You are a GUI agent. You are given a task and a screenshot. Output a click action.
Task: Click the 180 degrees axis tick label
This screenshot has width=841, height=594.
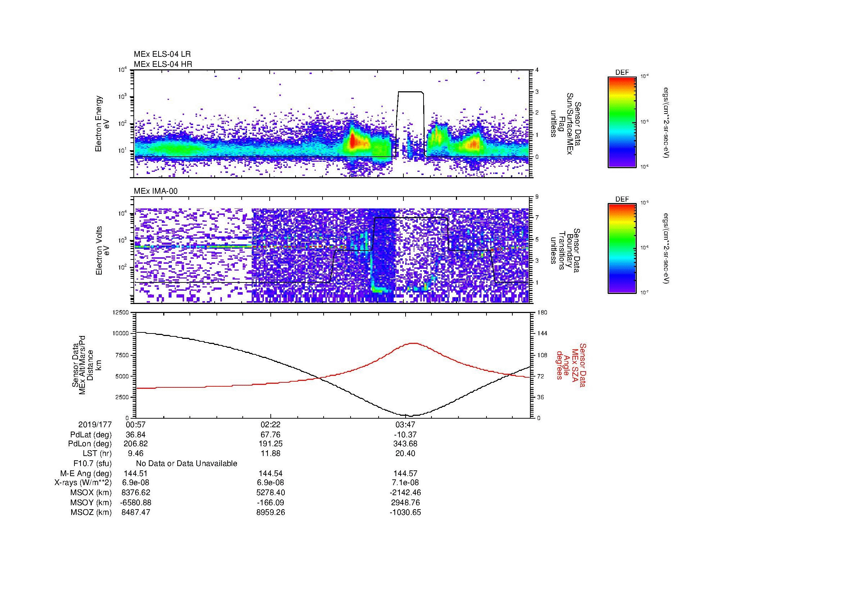(x=542, y=313)
